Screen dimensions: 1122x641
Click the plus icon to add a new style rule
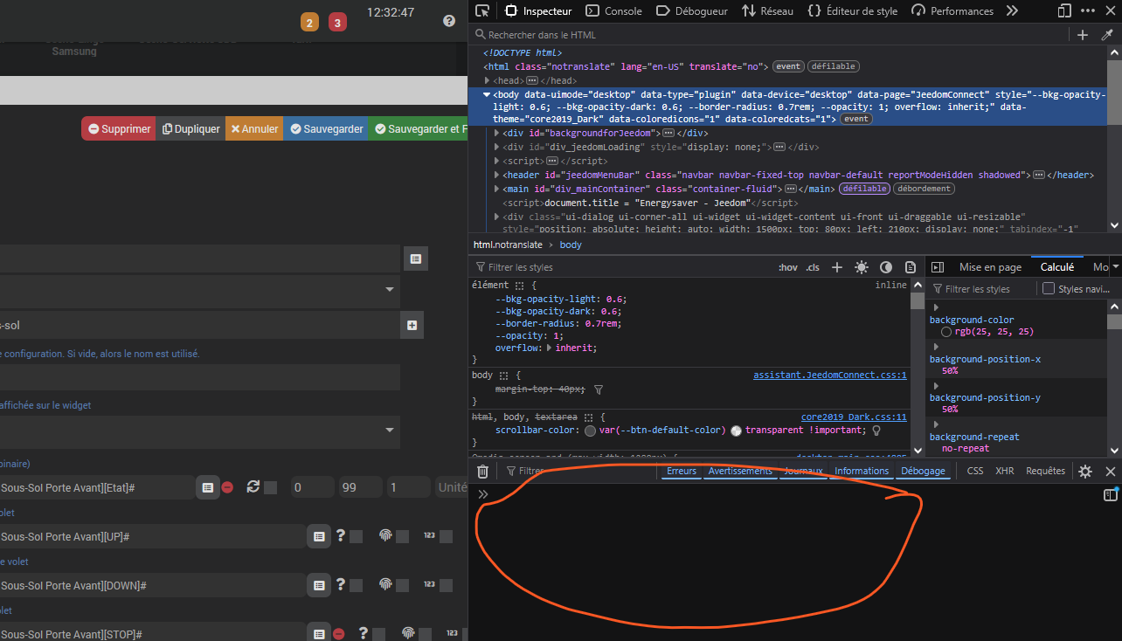click(x=836, y=267)
